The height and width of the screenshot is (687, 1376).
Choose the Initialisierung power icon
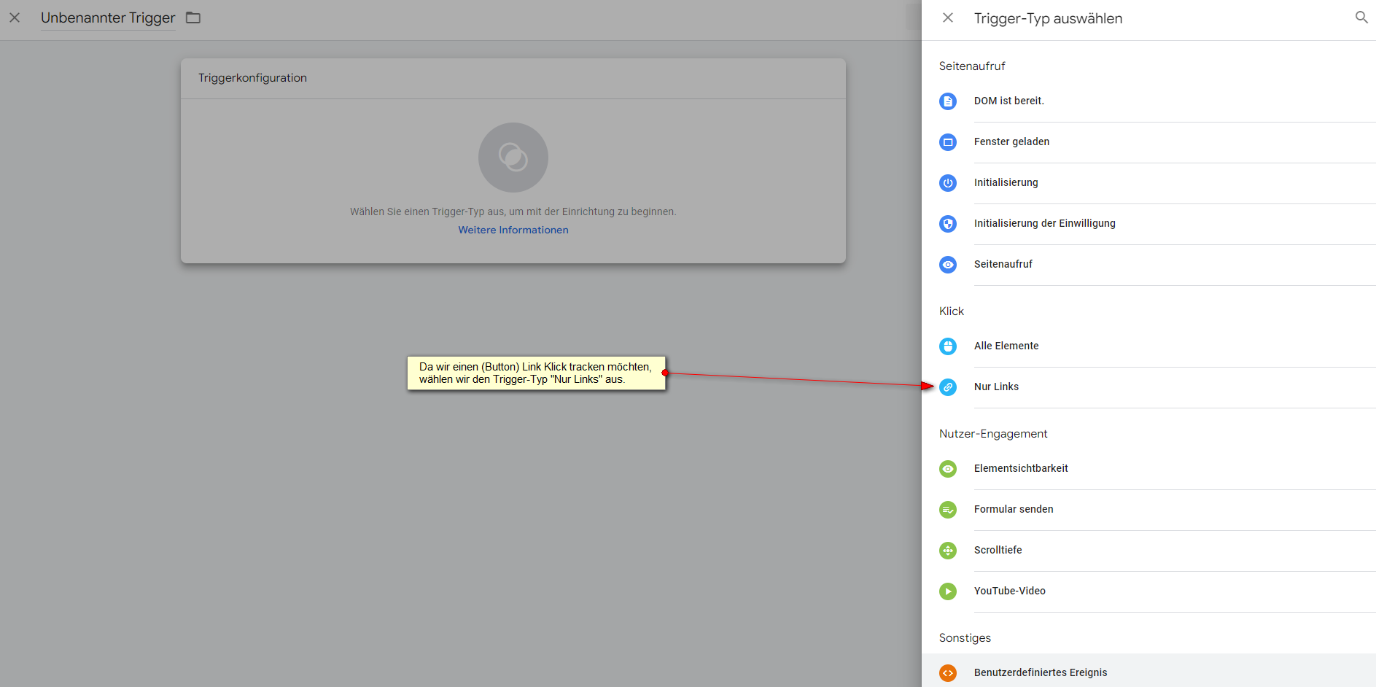[948, 183]
